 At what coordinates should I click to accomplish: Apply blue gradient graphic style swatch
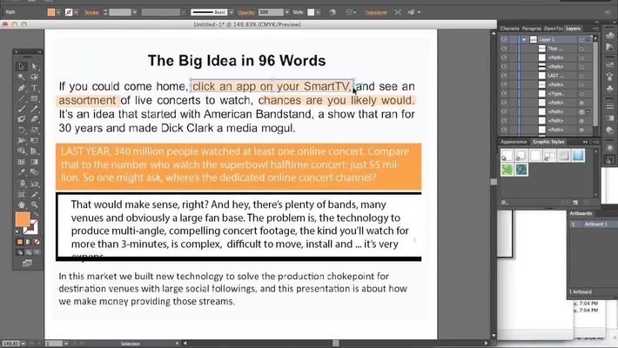pyautogui.click(x=578, y=155)
